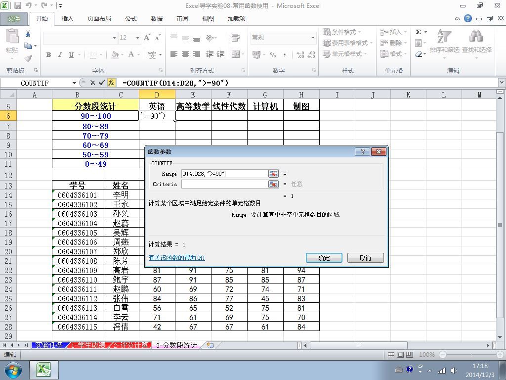The height and width of the screenshot is (380, 506).
Task: Switch to the 数据 ribbon tab
Action: 157,19
